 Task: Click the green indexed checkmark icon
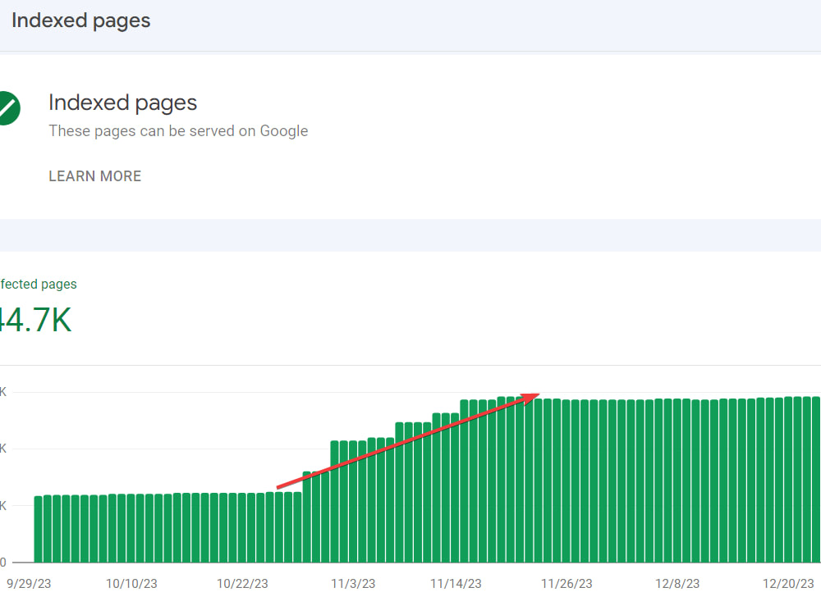9,108
